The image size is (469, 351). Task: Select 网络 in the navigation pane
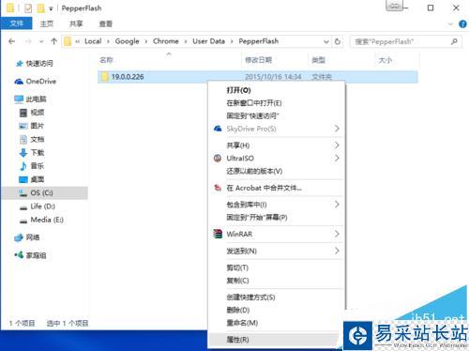pos(27,237)
